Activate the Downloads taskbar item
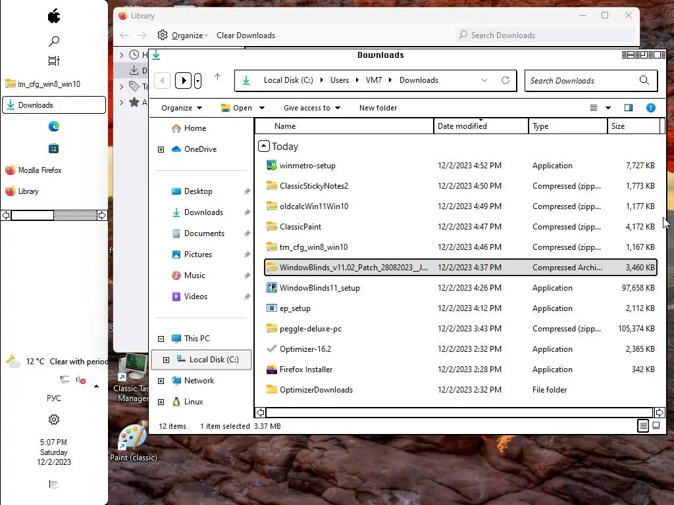The width and height of the screenshot is (674, 505). click(54, 105)
